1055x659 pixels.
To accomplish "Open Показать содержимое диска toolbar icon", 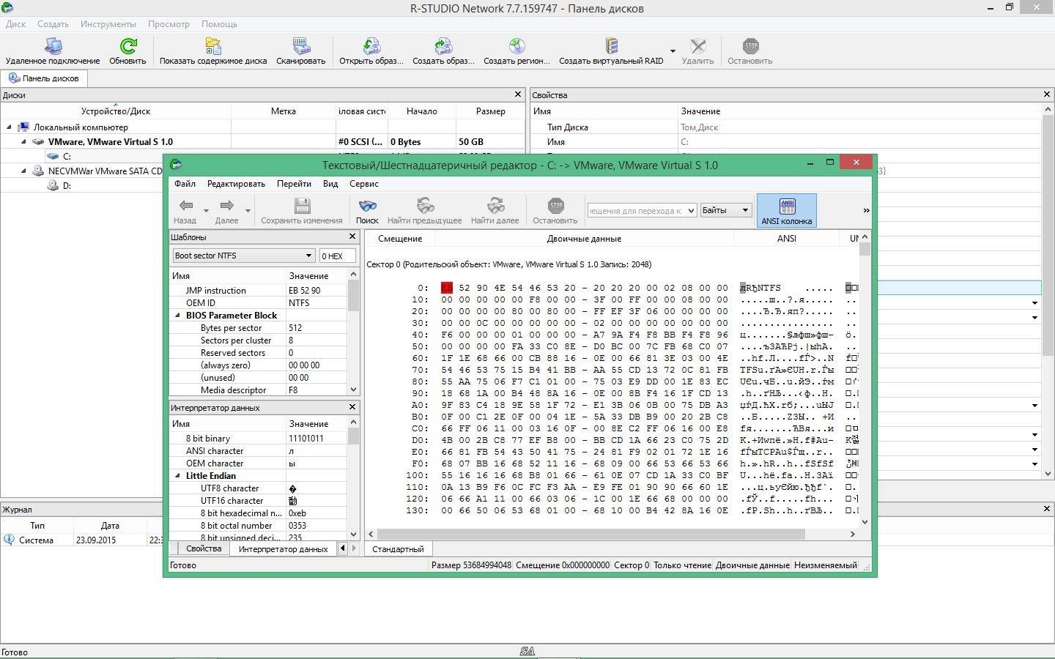I will [213, 47].
